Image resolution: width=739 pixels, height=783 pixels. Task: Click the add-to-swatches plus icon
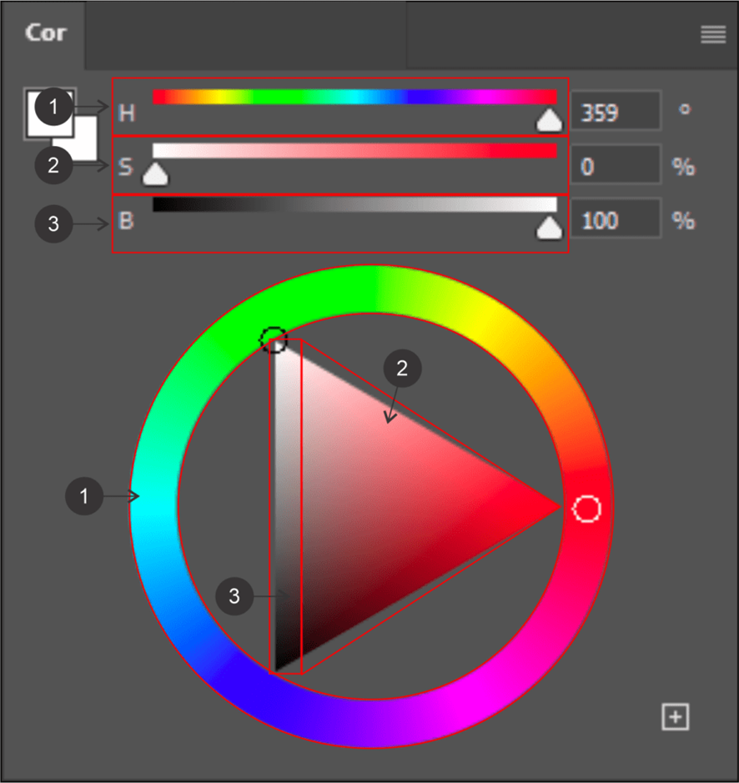click(x=675, y=716)
